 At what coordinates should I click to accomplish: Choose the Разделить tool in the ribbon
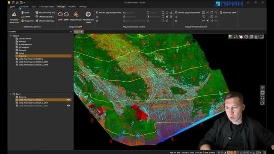coord(27,21)
